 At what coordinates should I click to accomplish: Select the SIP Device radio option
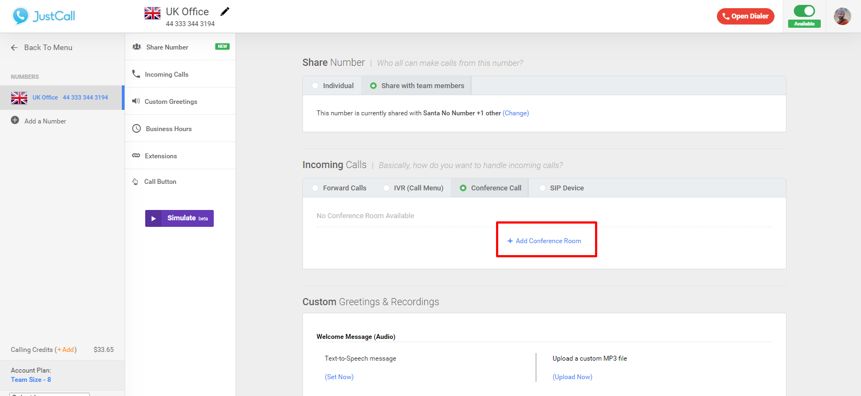[542, 188]
